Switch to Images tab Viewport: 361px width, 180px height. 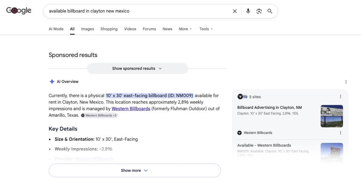coord(87,29)
